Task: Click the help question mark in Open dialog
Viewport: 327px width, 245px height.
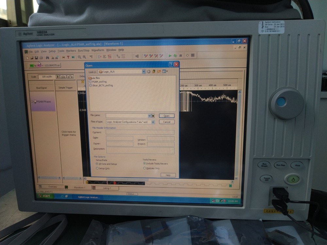Action: coord(171,64)
